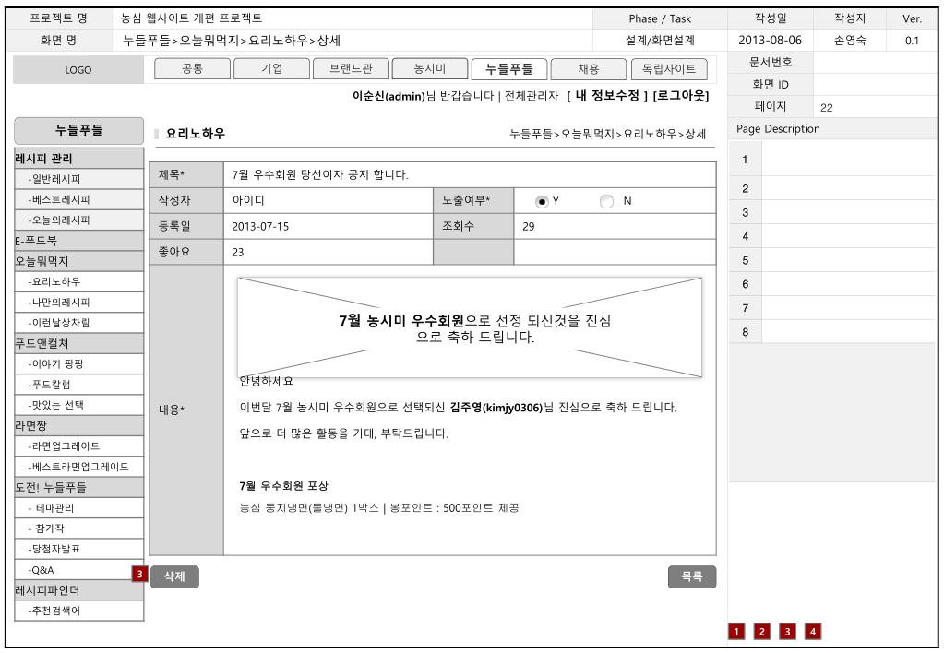Click Page Description row 8
Screen dimensions: 944x653
point(832,332)
